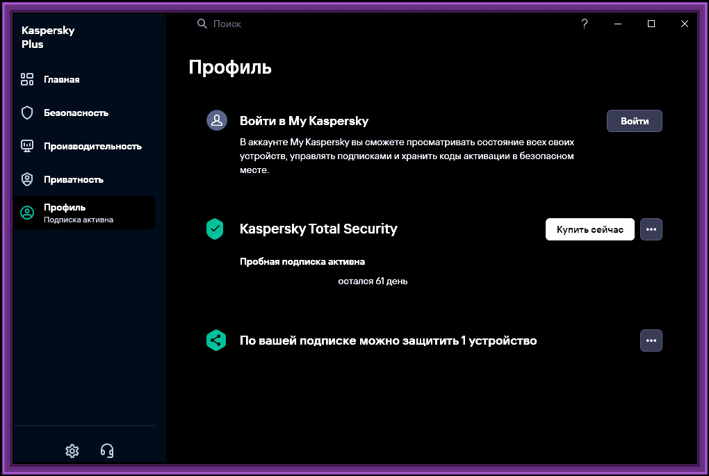Open more options for Kaspersky Total Security
The height and width of the screenshot is (476, 709).
click(651, 229)
